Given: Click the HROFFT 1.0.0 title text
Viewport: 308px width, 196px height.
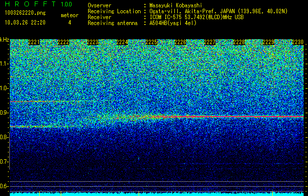Looking at the screenshot, I should point(39,4).
